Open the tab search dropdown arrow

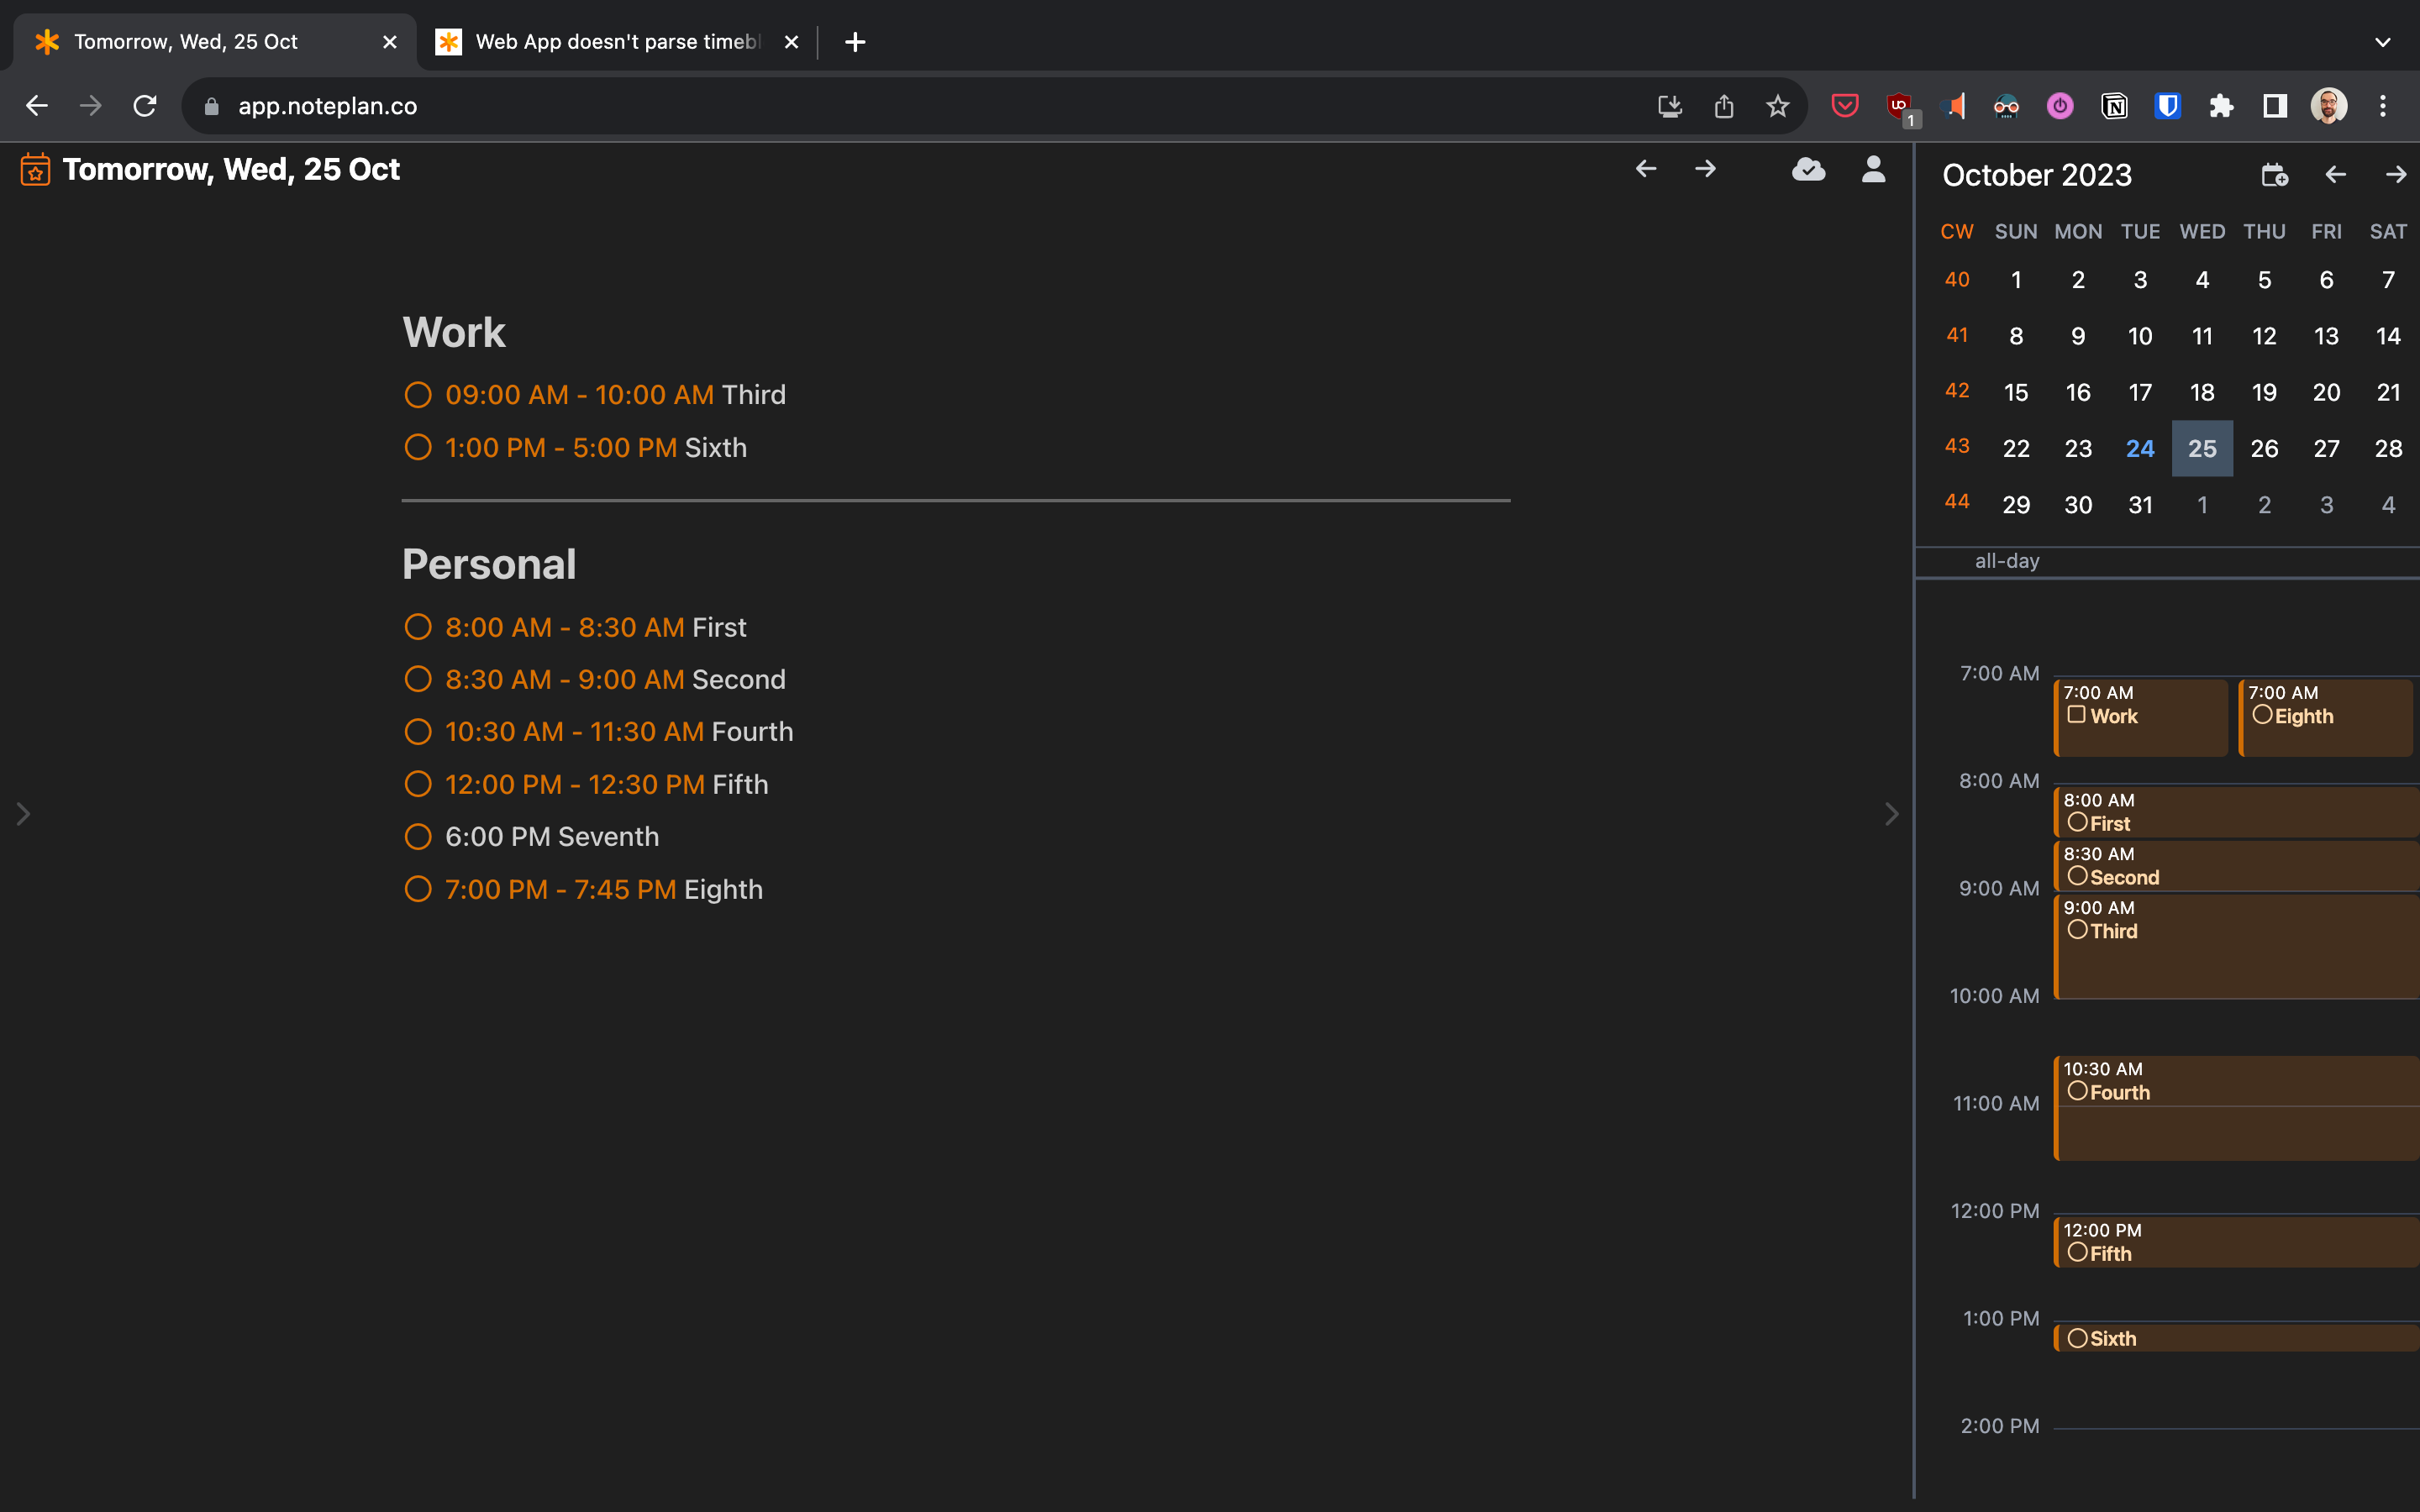2383,42
